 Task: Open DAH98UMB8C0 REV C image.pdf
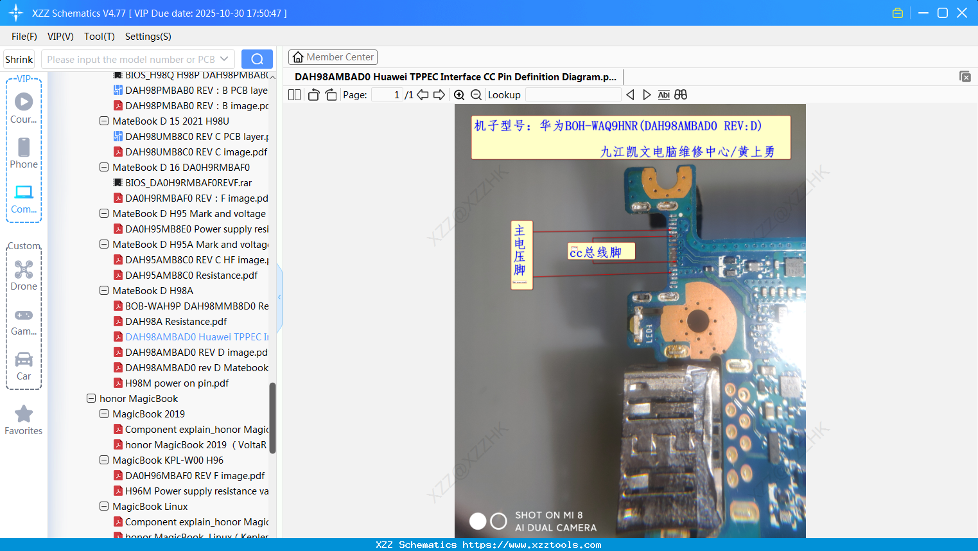point(190,152)
